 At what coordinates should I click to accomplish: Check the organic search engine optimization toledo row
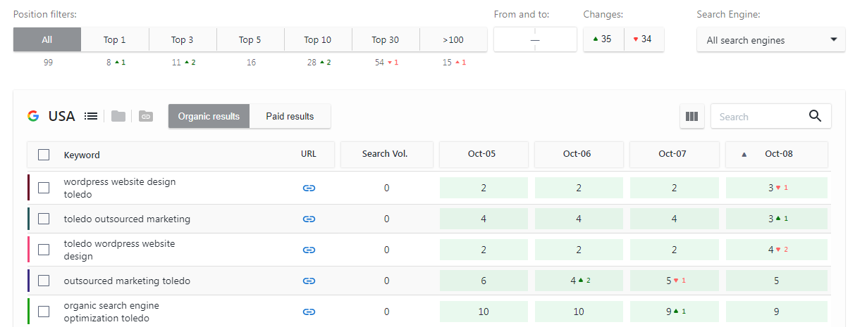pos(44,312)
